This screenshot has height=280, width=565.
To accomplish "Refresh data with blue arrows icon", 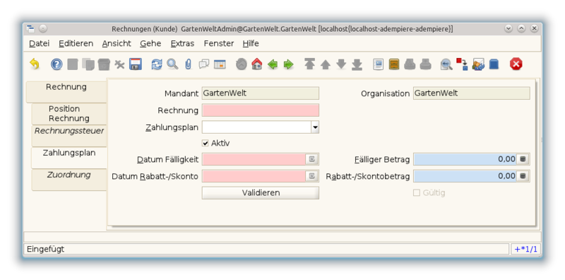I will 157,64.
